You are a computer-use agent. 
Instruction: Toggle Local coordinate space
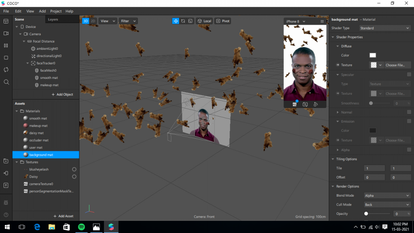[x=204, y=21]
